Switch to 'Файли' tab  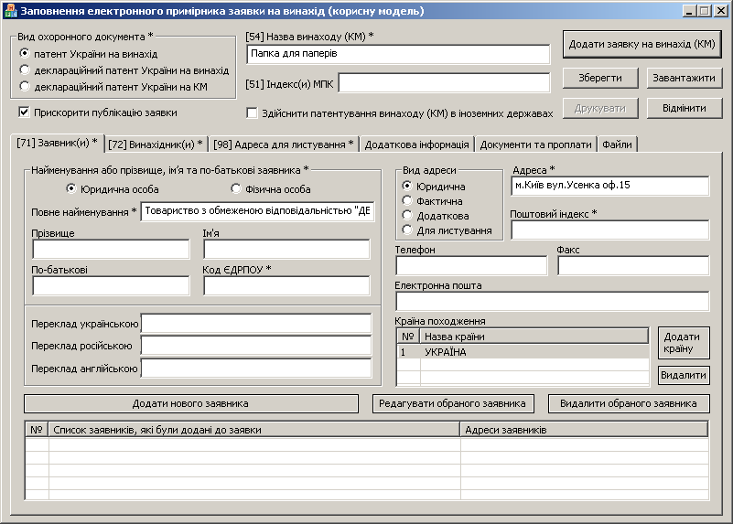617,144
